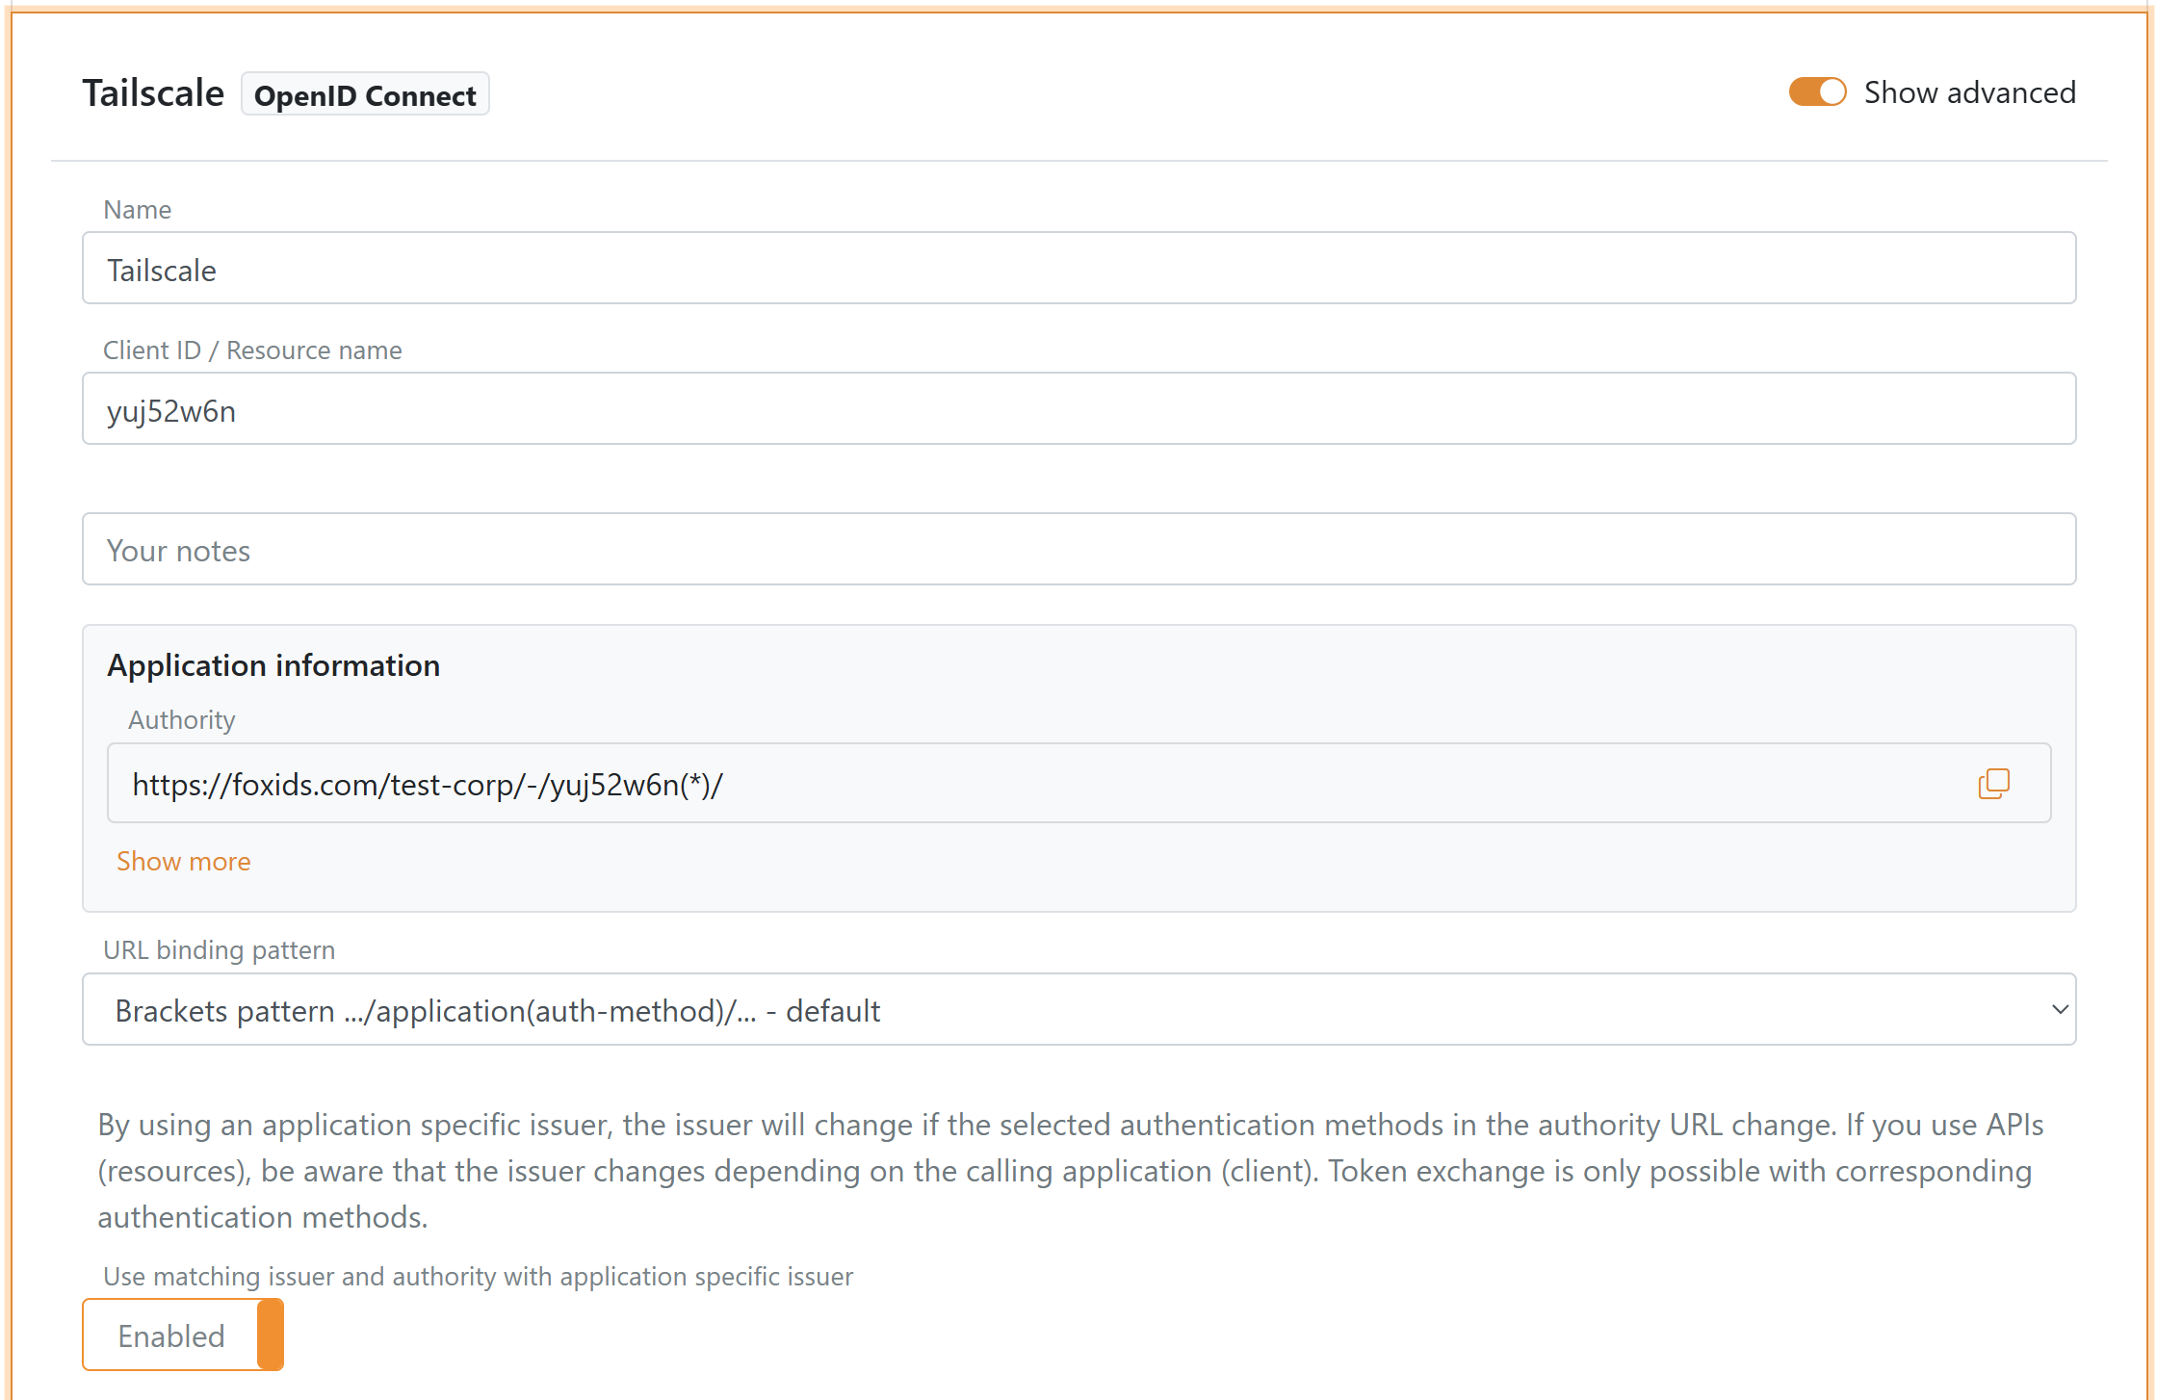Click the Your notes input field
Image resolution: width=2157 pixels, height=1400 pixels.
[x=674, y=549]
